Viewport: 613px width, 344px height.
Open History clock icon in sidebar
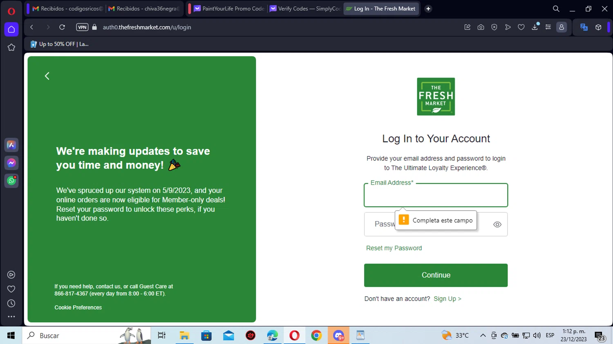click(11, 304)
